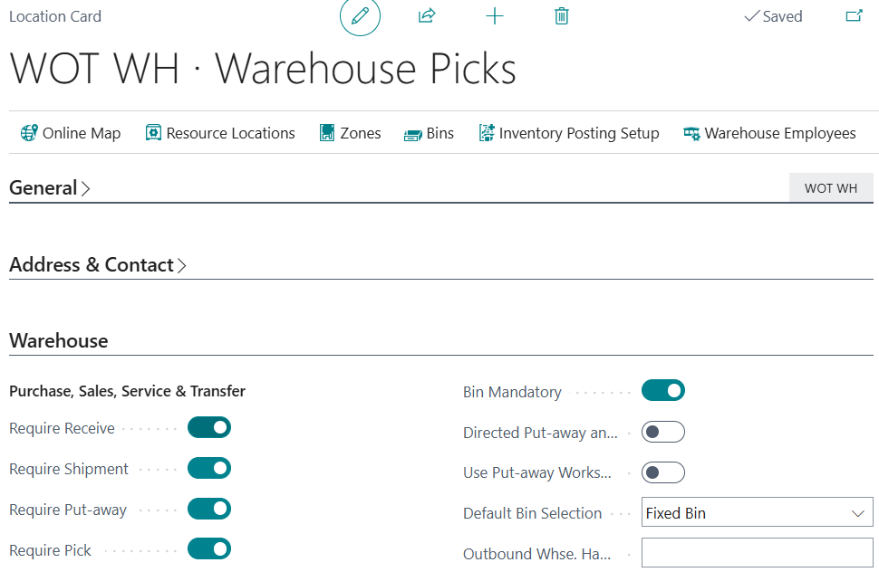Click the pencil edit icon
This screenshot has width=879, height=572.
point(360,16)
